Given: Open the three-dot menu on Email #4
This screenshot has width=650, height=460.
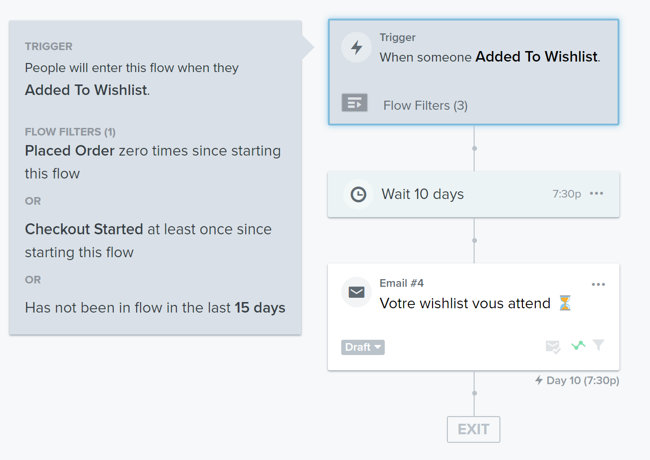Looking at the screenshot, I should (x=598, y=284).
